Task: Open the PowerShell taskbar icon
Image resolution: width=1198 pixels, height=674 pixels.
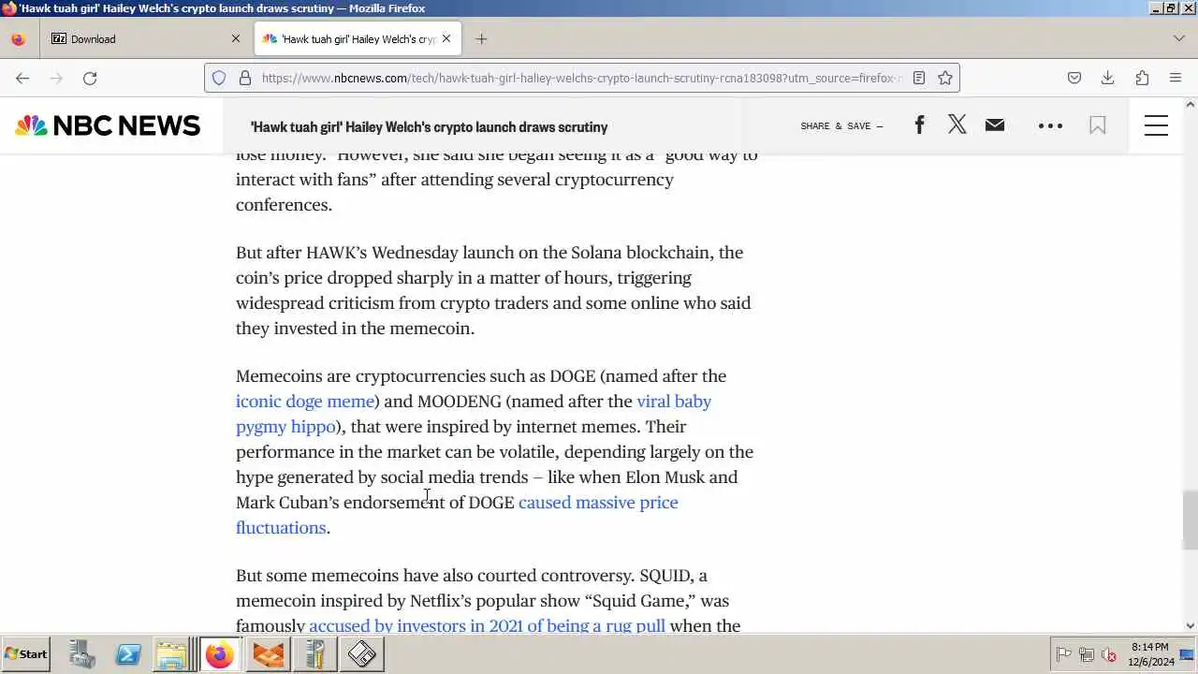Action: pyautogui.click(x=127, y=654)
